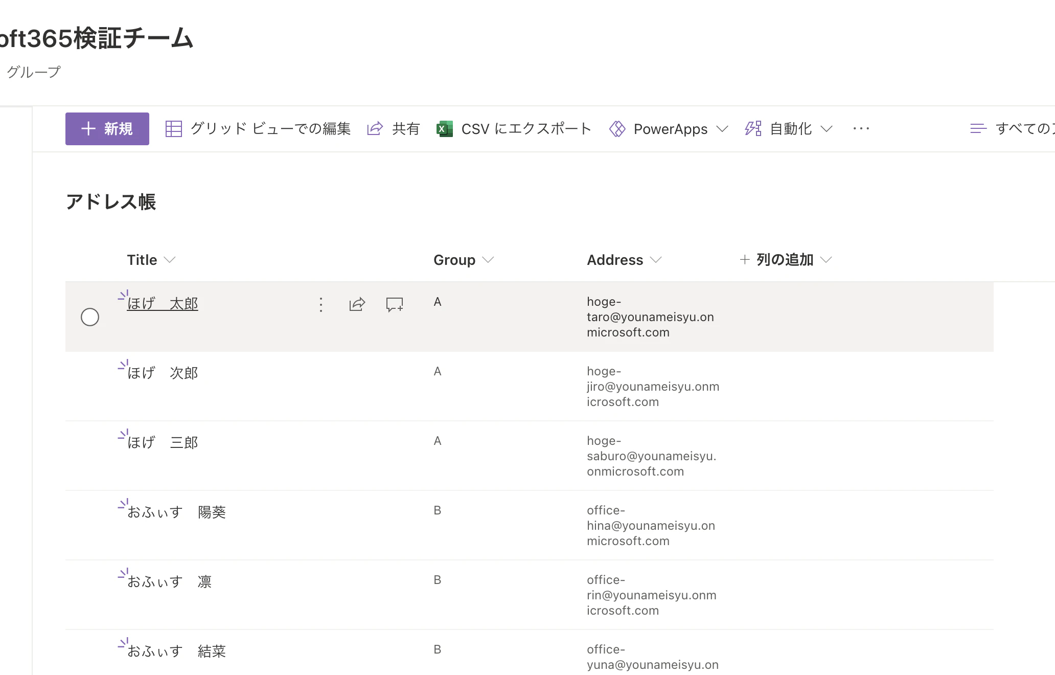1055x675 pixels.
Task: Click Group value A for ほげ 次郎
Action: click(438, 371)
